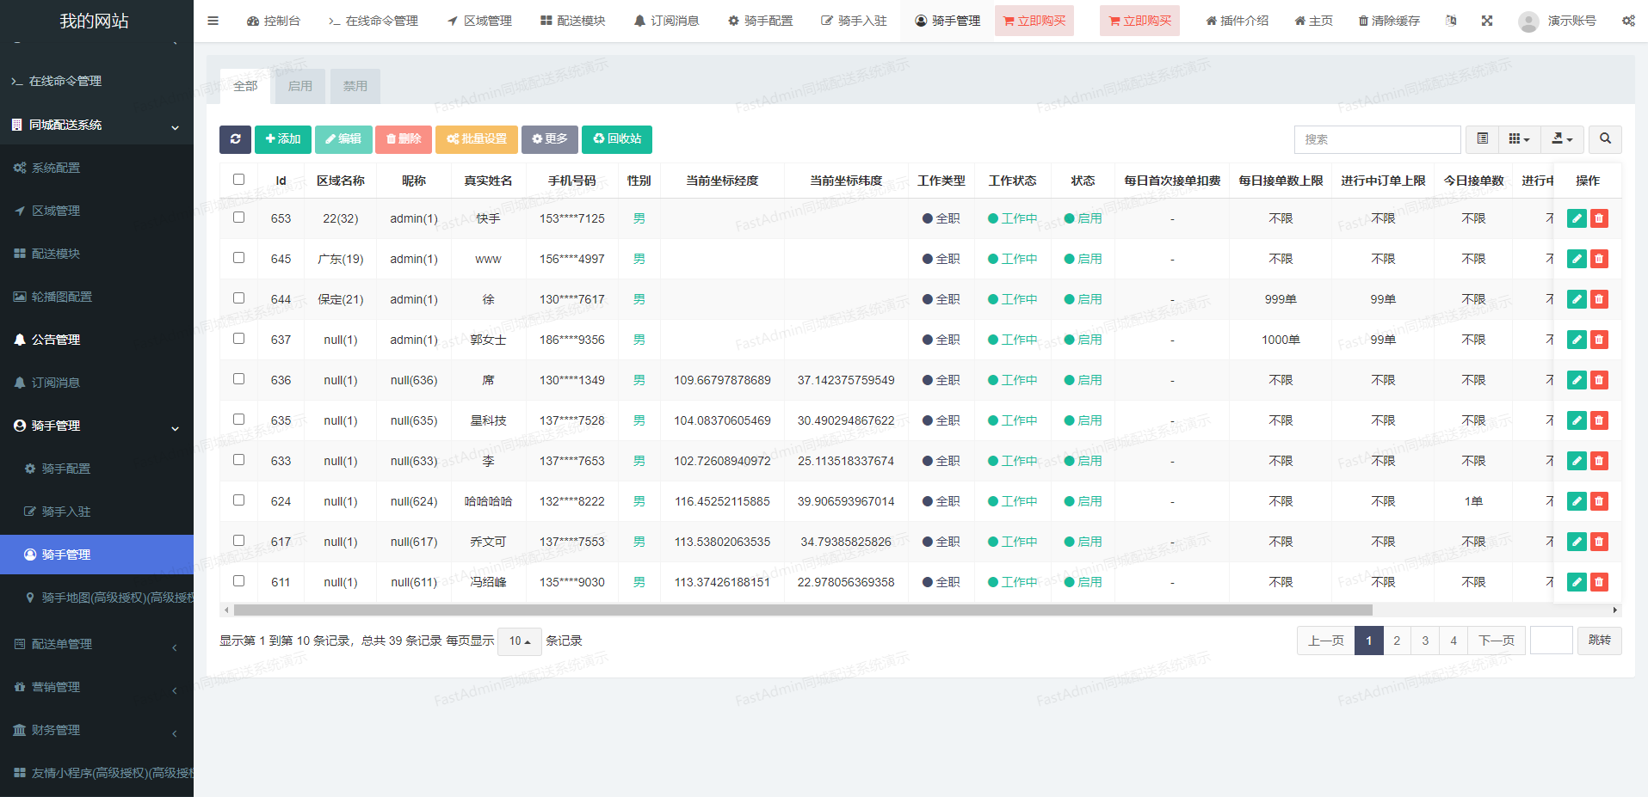Click the magnifier advanced search icon

[1605, 139]
